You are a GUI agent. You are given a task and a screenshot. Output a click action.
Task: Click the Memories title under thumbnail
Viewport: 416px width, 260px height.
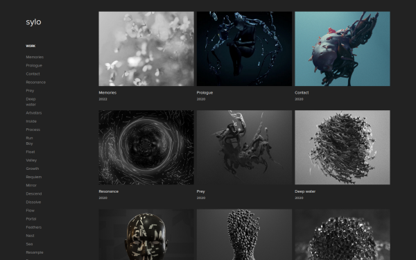tap(107, 93)
